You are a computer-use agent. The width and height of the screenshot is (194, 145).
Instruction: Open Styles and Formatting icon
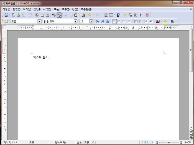click(x=6, y=21)
